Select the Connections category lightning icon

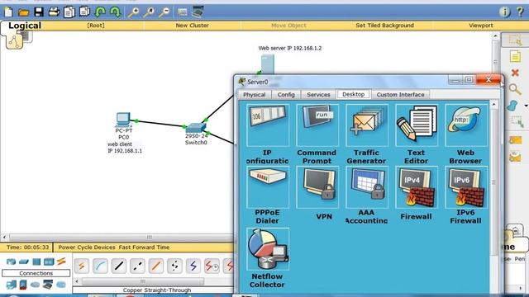click(61, 262)
